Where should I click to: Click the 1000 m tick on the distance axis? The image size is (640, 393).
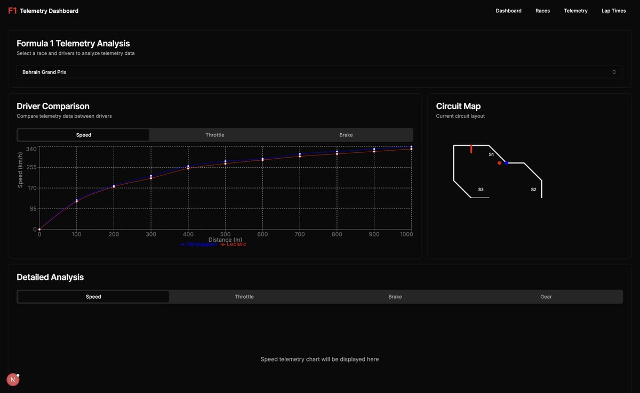406,234
